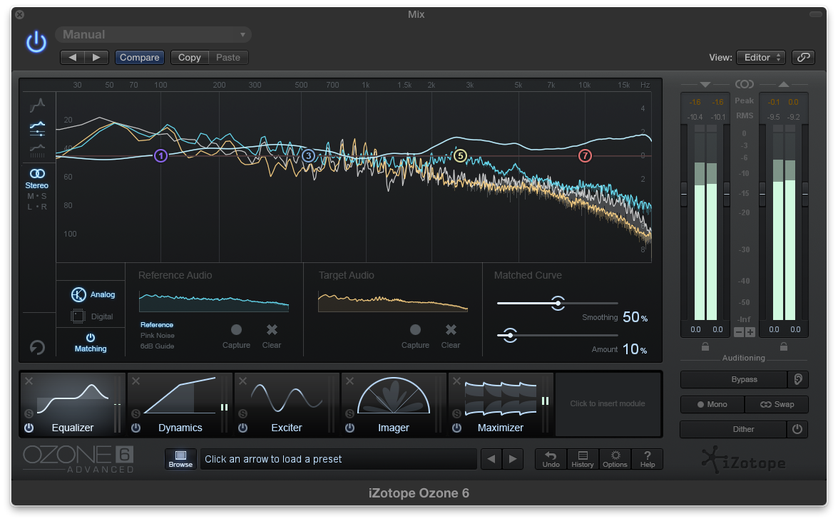Viewport: 838px width, 521px height.
Task: Click the Smoothing slider handle
Action: point(558,303)
